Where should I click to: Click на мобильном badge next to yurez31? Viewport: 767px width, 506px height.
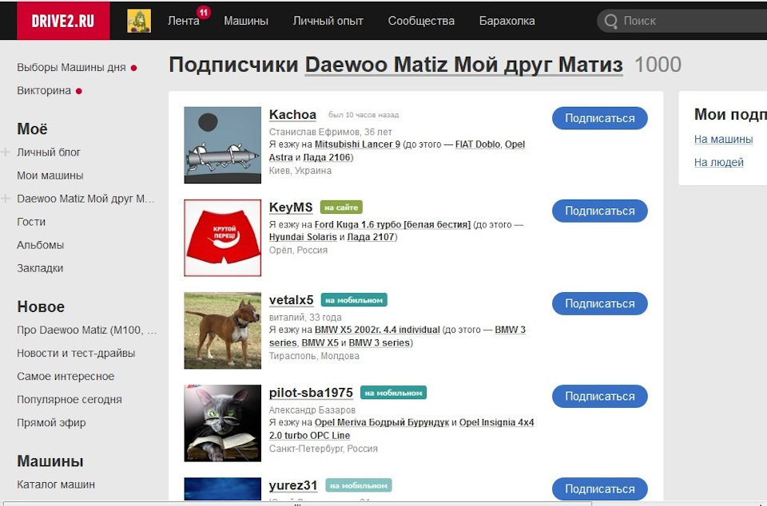[x=359, y=485]
